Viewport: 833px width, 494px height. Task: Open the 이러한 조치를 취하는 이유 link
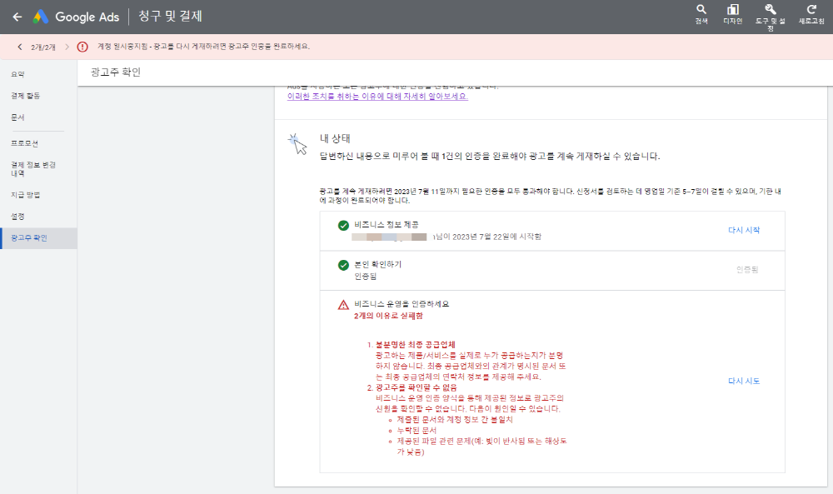(377, 97)
